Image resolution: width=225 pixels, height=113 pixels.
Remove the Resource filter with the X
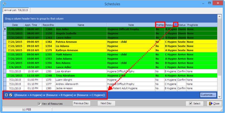tap(6, 95)
